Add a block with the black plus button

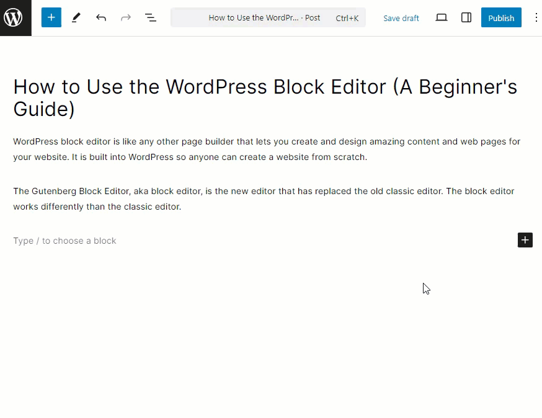tap(525, 240)
